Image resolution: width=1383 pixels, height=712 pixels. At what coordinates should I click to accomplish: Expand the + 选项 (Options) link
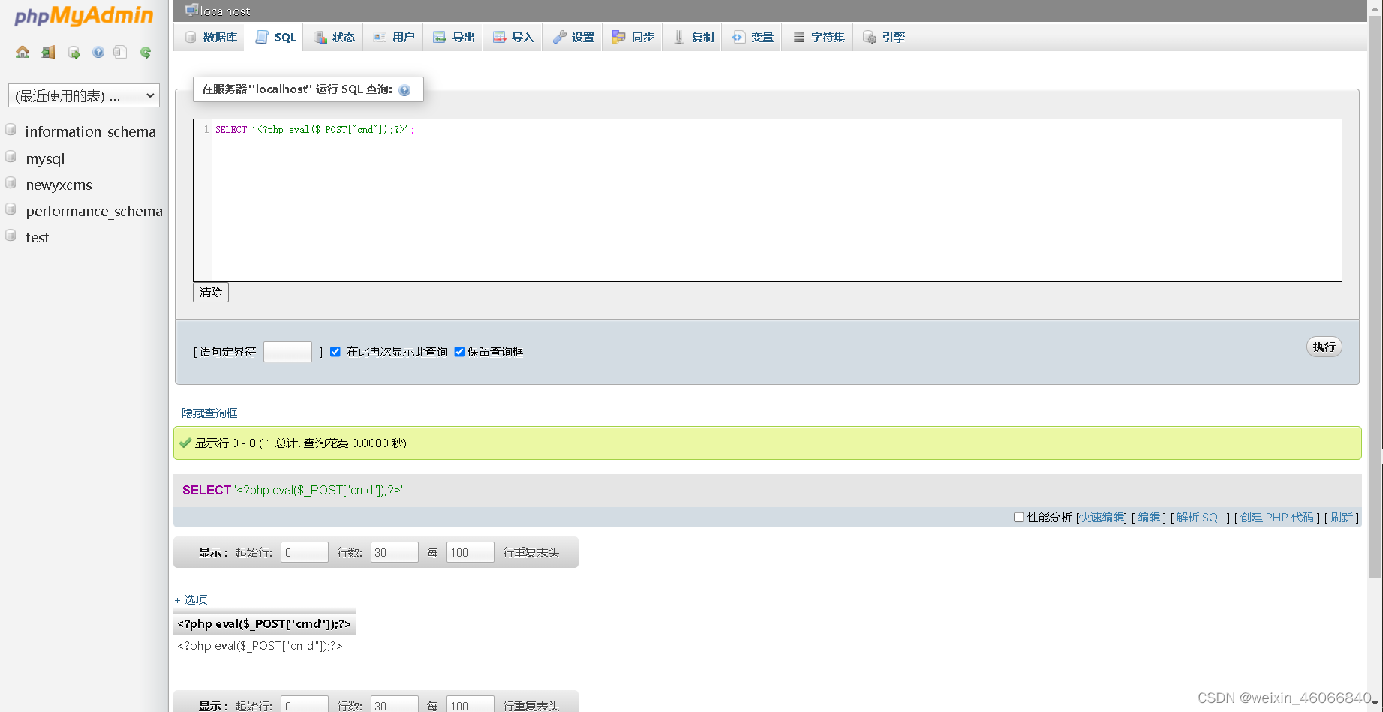[x=191, y=600]
